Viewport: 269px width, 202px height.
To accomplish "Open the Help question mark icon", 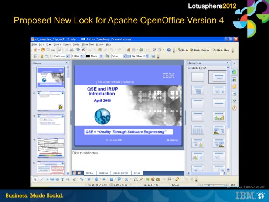I will point(169,50).
